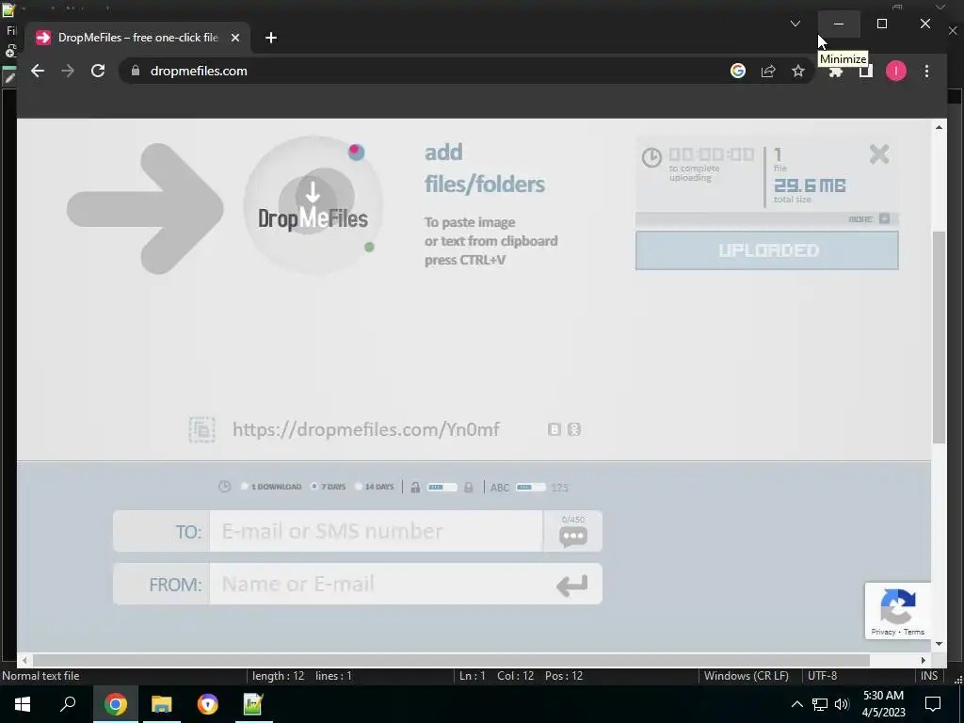
Task: Click the open padlock icon
Action: click(x=415, y=487)
